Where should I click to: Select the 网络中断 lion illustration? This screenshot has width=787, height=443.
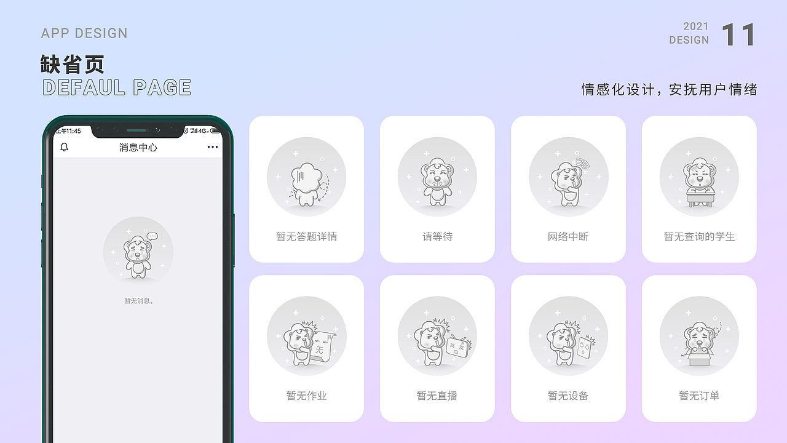tap(568, 177)
